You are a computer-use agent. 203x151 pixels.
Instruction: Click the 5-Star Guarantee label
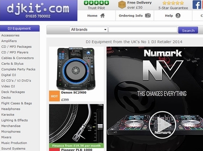pos(173,8)
